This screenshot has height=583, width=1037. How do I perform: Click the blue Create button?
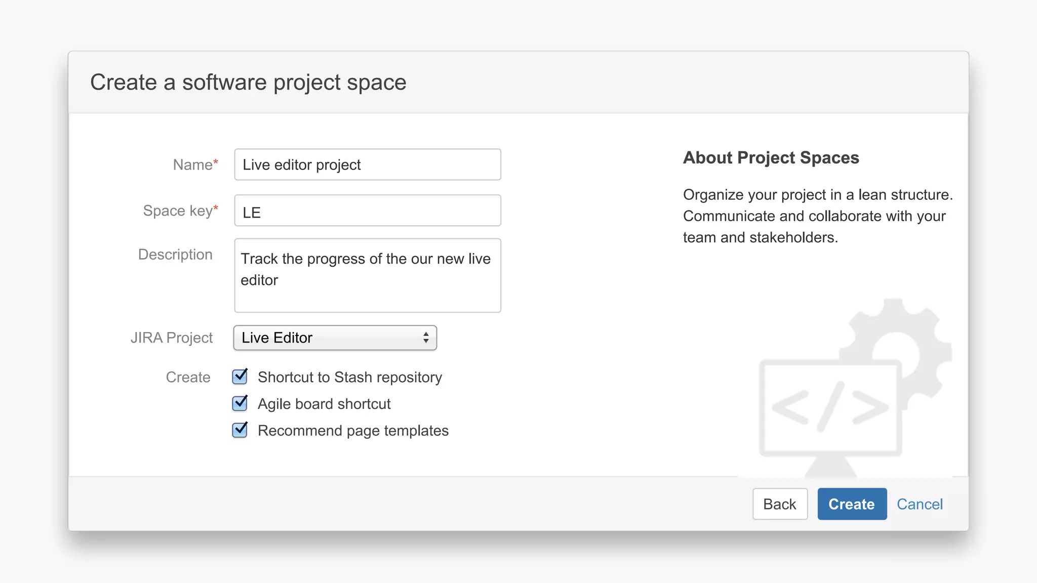pyautogui.click(x=852, y=504)
